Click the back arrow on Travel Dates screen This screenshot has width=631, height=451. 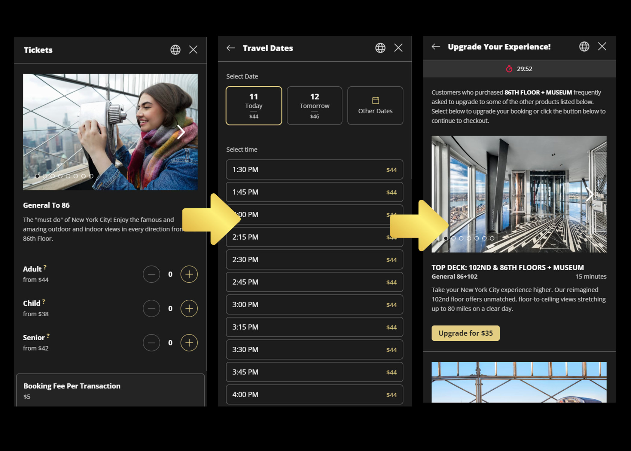(x=229, y=47)
